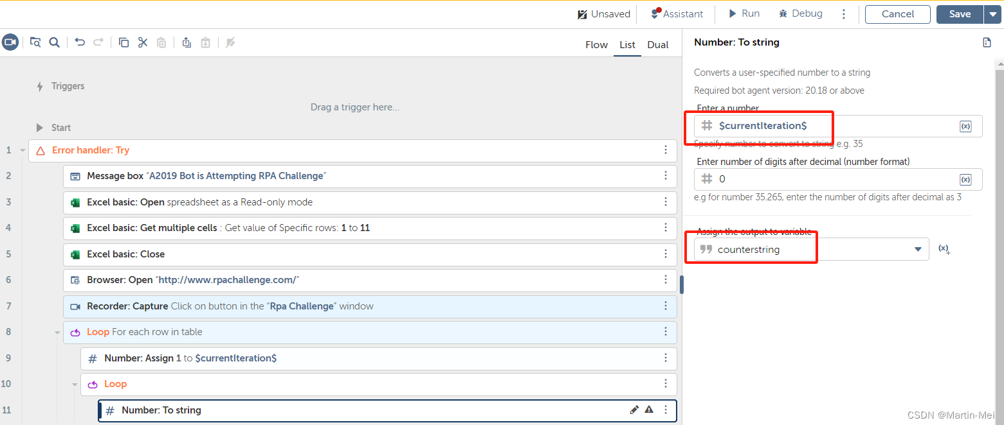This screenshot has height=425, width=1004.
Task: Click pencil edit icon on Number: To string row
Action: [634, 410]
